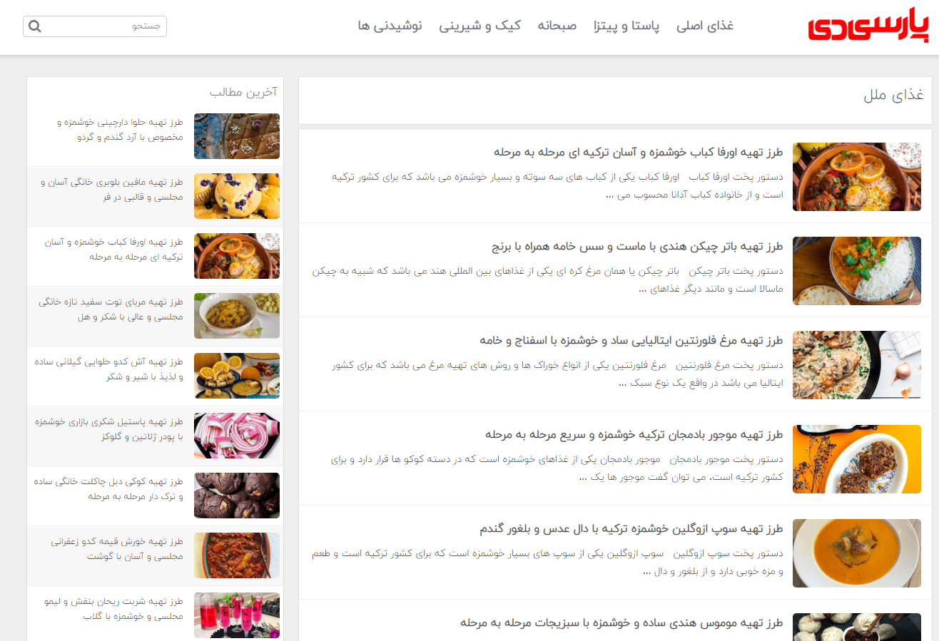Click the باتر چیکن thumbnail image

point(857,271)
